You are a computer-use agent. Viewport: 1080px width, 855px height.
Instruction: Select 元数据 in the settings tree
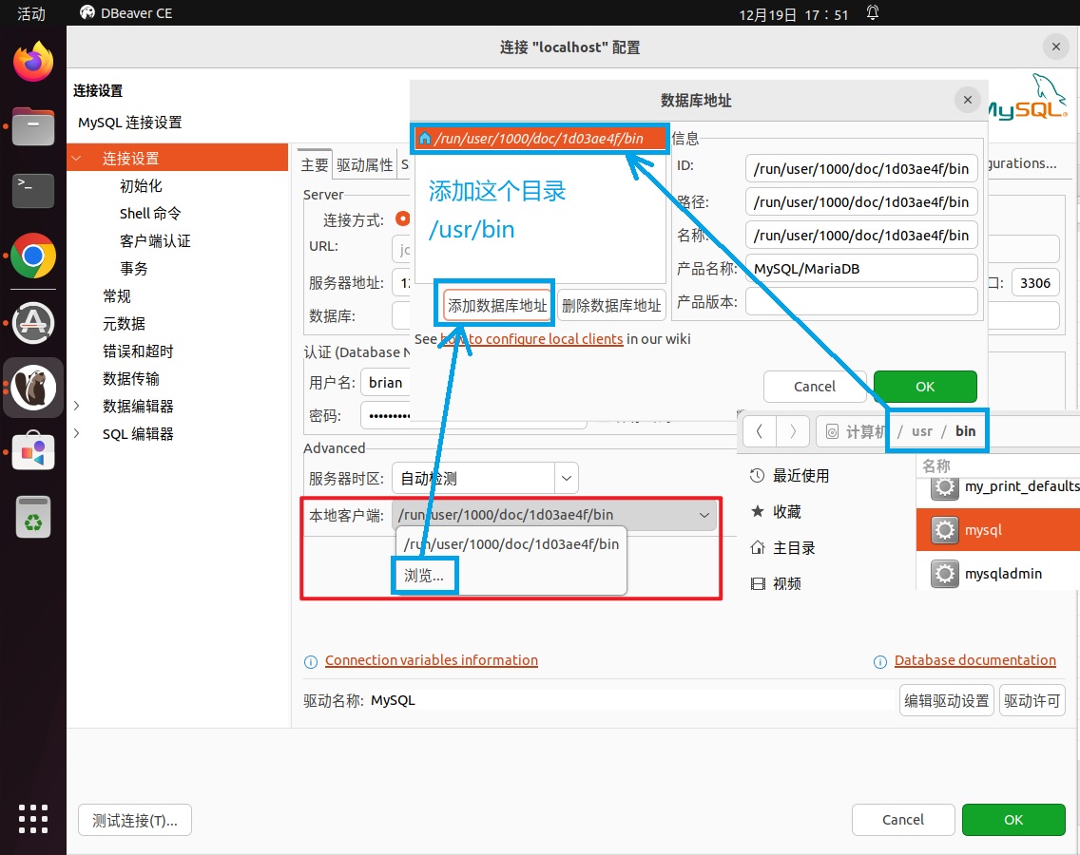click(124, 324)
